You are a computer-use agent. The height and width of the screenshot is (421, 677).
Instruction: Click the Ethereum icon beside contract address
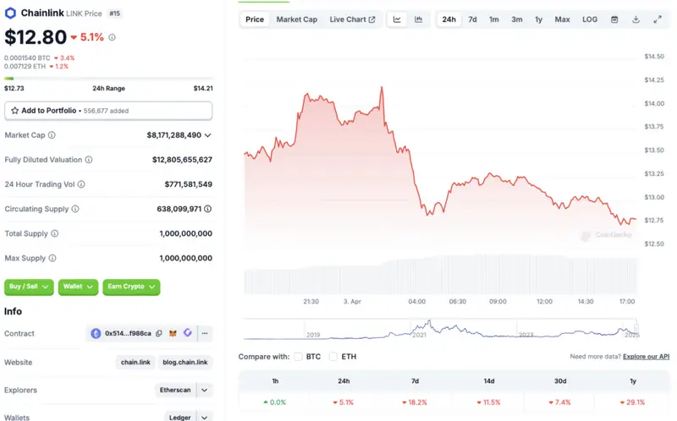pyautogui.click(x=96, y=333)
